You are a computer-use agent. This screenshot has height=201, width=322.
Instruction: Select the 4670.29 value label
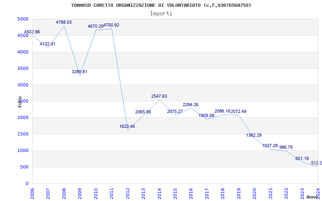[95, 26]
